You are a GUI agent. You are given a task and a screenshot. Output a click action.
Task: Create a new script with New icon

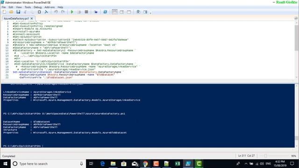click(x=4, y=12)
